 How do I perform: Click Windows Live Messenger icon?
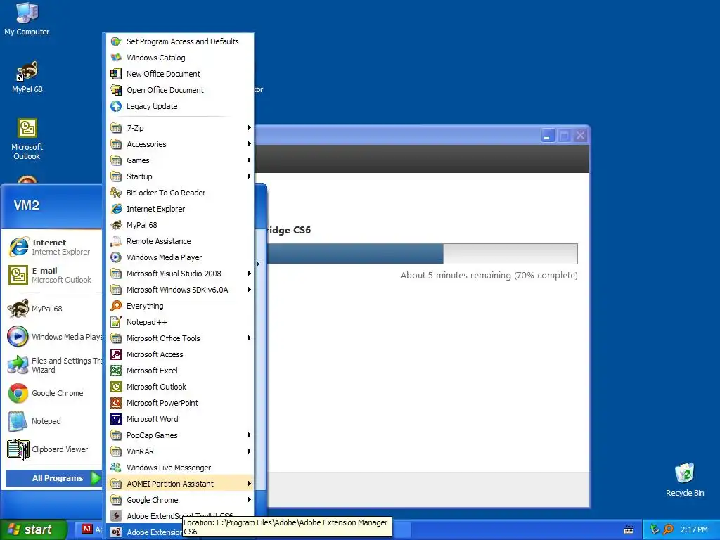point(116,468)
